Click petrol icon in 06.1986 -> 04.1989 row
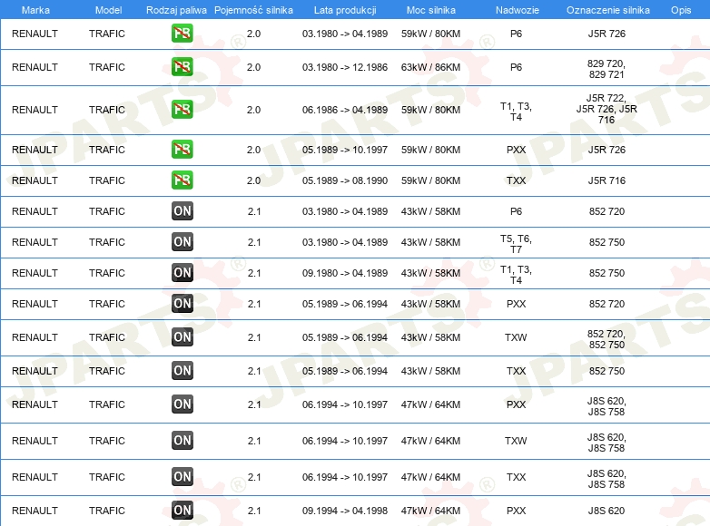 (x=182, y=110)
